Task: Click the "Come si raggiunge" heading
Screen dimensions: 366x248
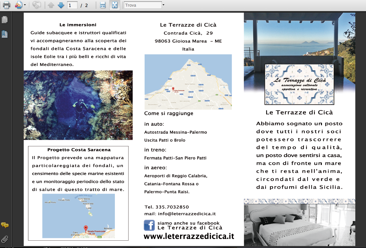Action: pyautogui.click(x=169, y=114)
